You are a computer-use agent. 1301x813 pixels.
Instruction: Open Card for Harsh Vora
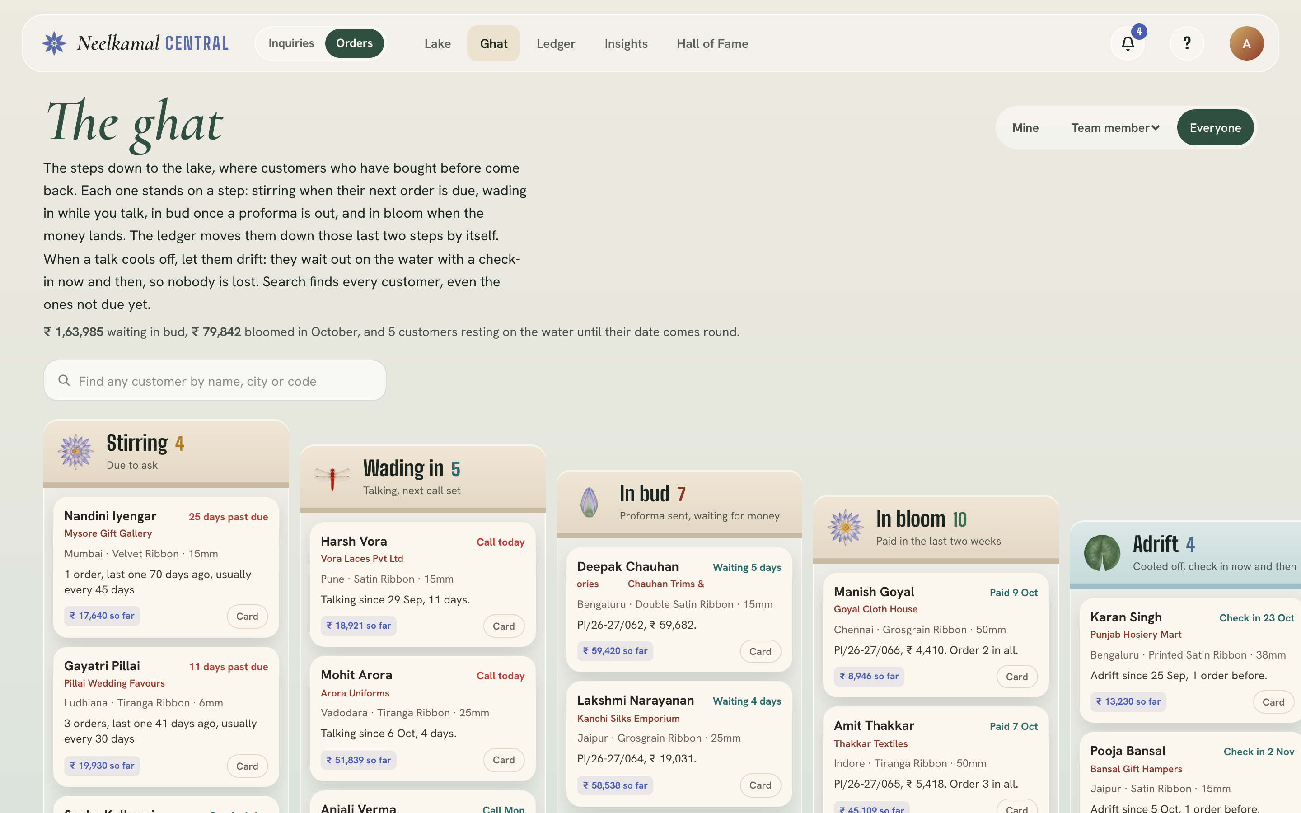504,626
